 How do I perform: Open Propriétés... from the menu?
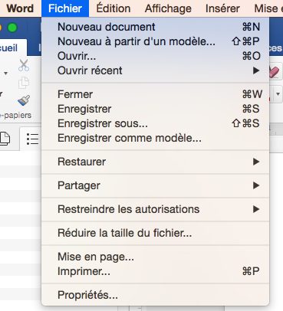pyautogui.click(x=155, y=295)
